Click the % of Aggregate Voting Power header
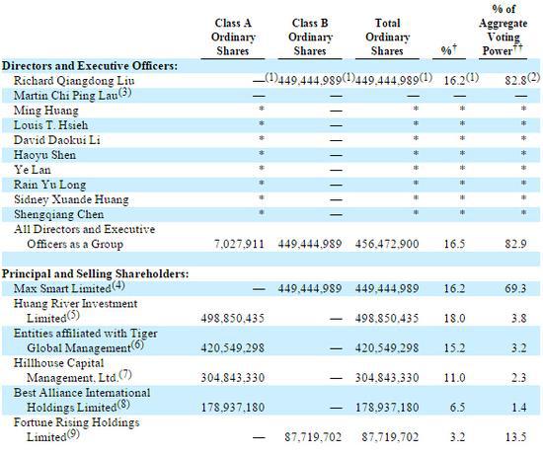 tap(504, 31)
